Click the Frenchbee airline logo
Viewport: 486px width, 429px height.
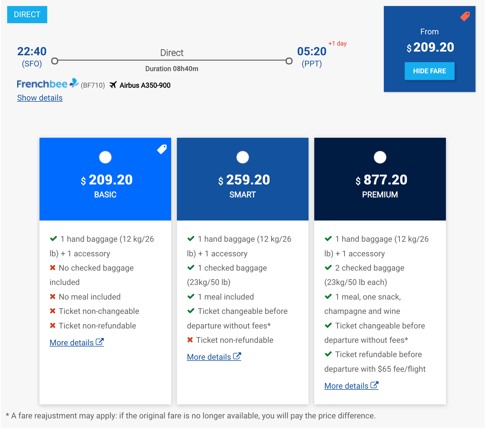pos(48,84)
